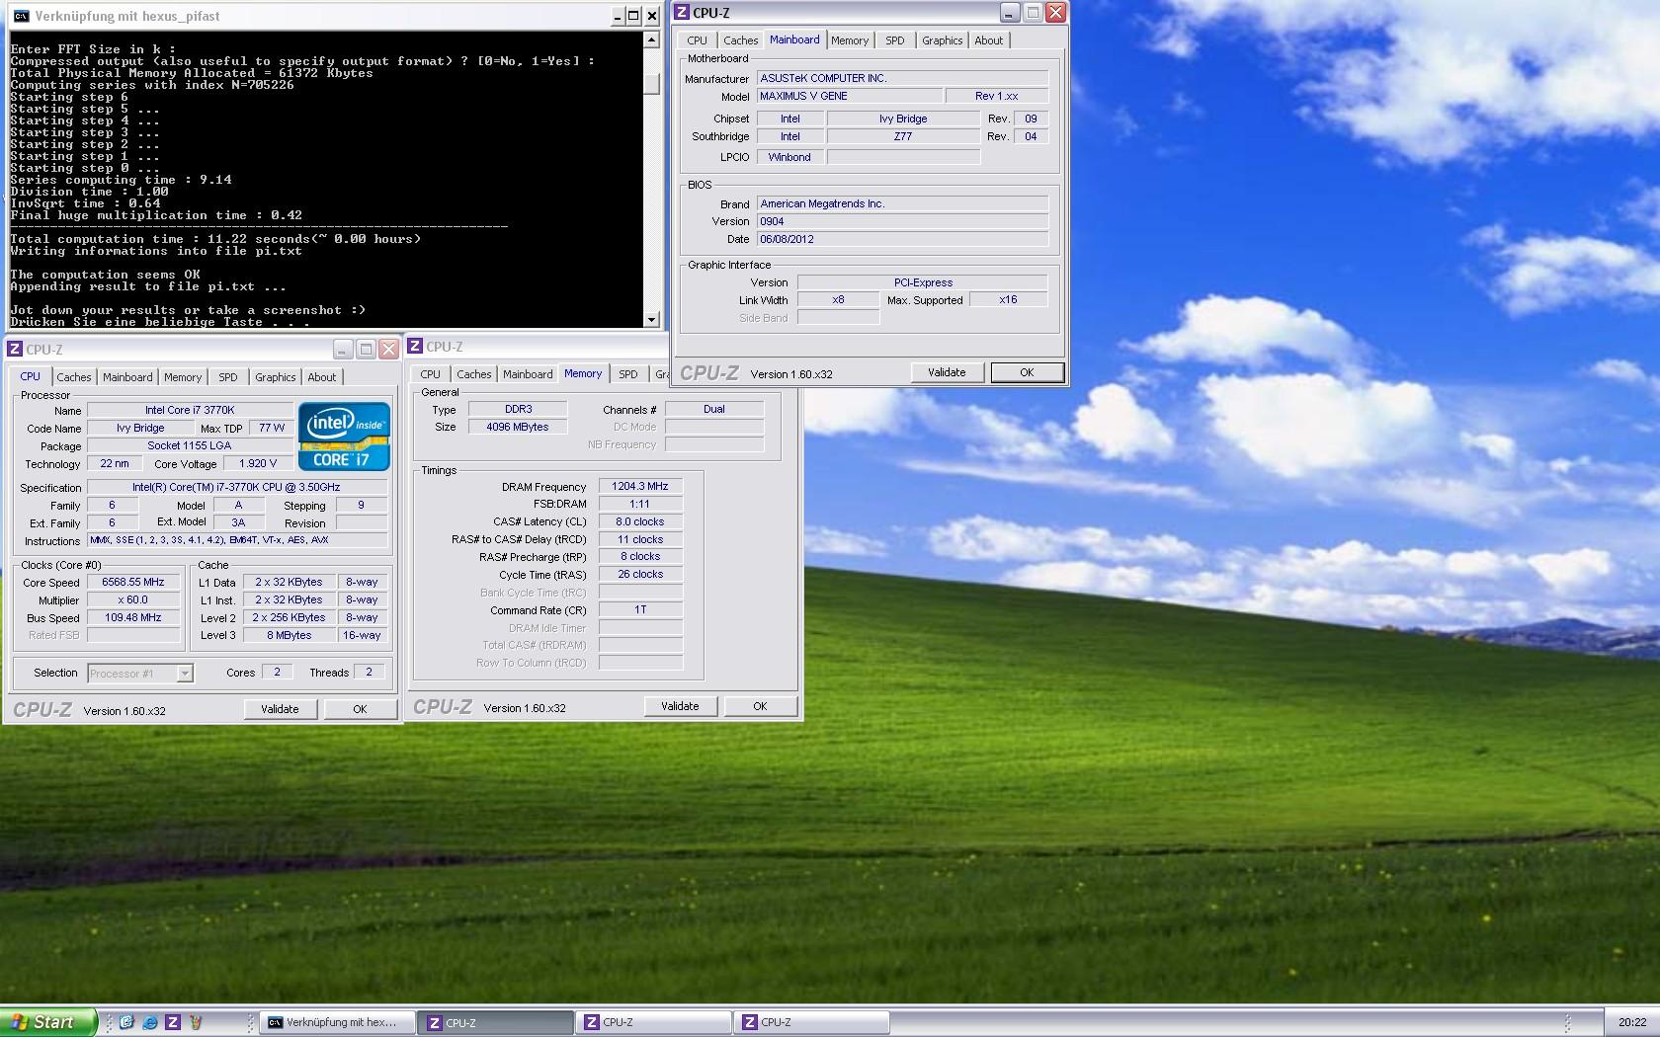Open Graphics tab in the CPU window
Screen dimensions: 1660x1037
(x=275, y=377)
